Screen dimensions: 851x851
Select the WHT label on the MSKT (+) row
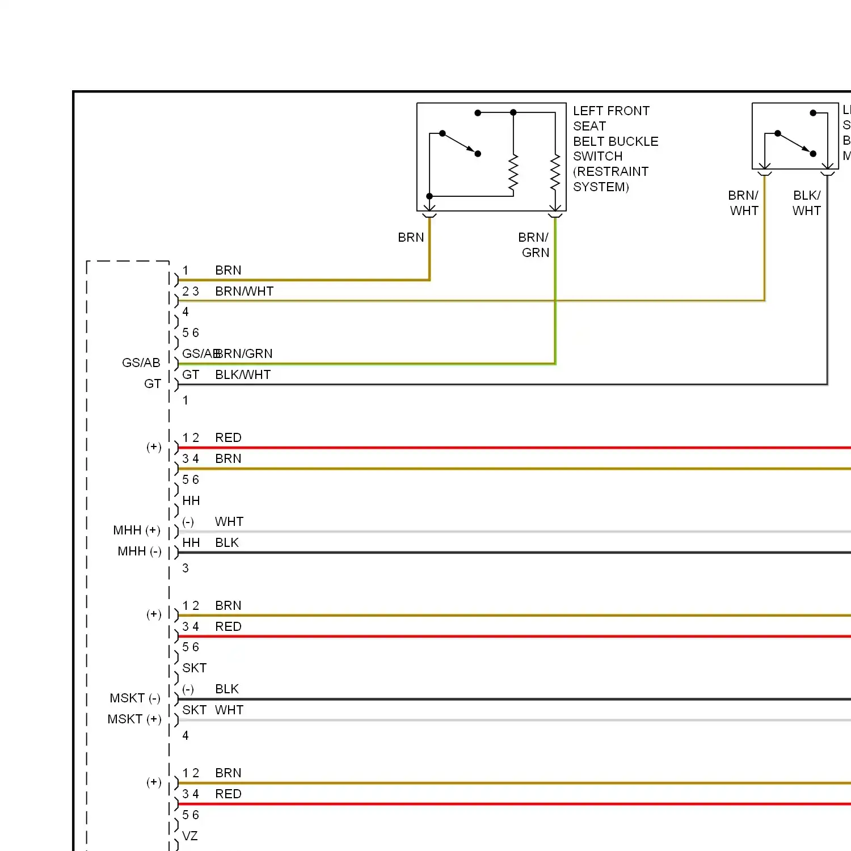tap(229, 710)
